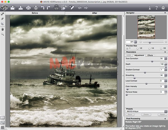Switch to the Before view tab
Viewport: 168px width, 130px height.
pyautogui.click(x=35, y=13)
